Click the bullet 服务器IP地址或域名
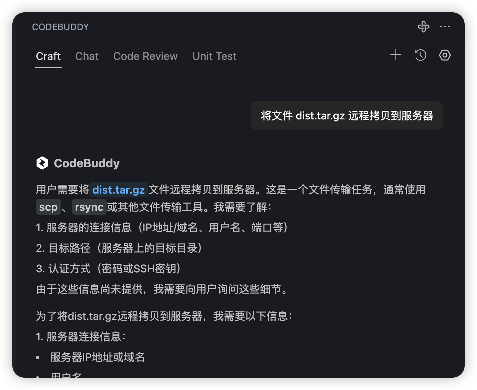This screenshot has height=390, width=477. (98, 357)
